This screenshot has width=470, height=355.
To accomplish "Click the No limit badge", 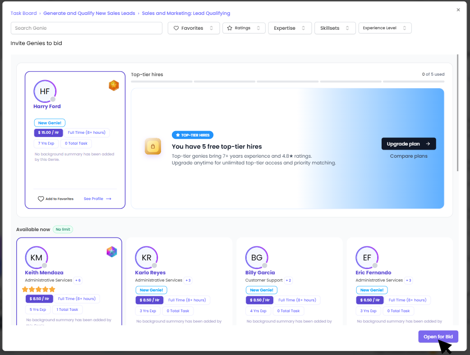I will pyautogui.click(x=63, y=229).
